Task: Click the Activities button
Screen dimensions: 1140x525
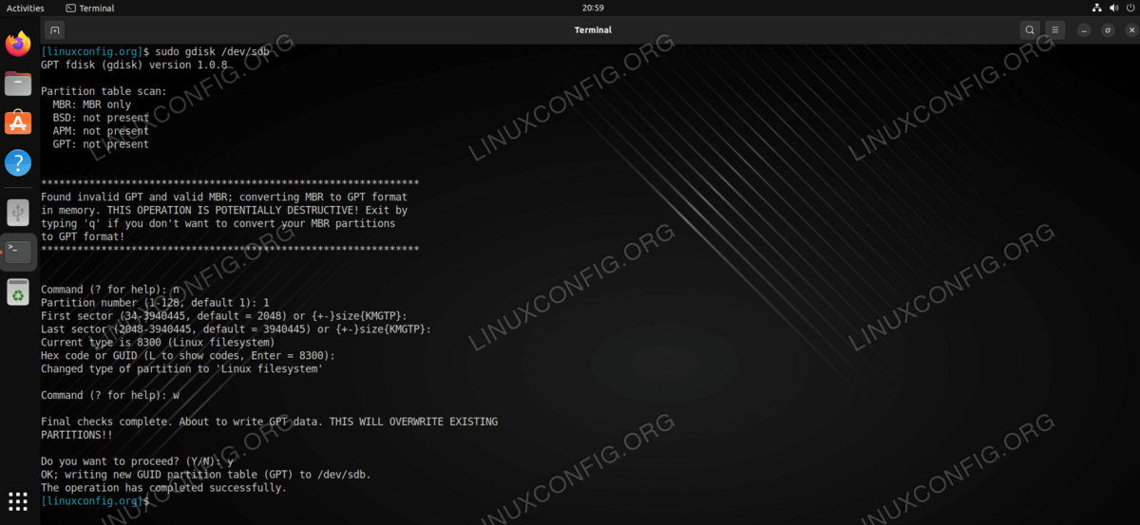Action: tap(26, 8)
